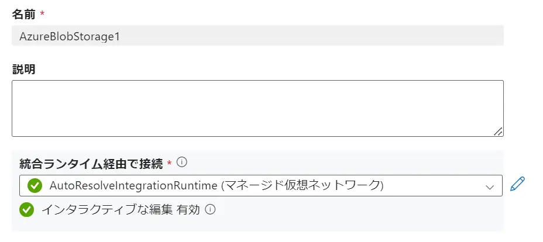Click the 説明 field label
This screenshot has height=242, width=543.
(23, 70)
